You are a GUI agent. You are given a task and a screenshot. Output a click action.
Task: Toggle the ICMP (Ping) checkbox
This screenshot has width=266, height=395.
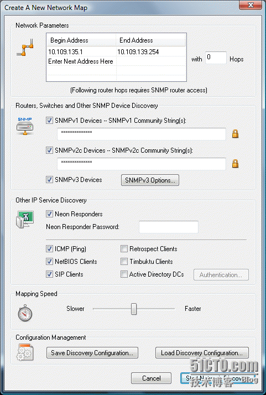click(49, 249)
